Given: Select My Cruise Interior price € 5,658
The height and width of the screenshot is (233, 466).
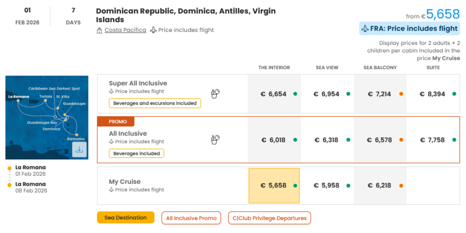Looking at the screenshot, I should pyautogui.click(x=274, y=186).
